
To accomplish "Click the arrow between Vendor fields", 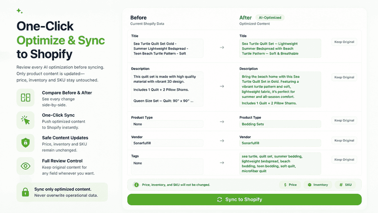I will (x=222, y=141).
